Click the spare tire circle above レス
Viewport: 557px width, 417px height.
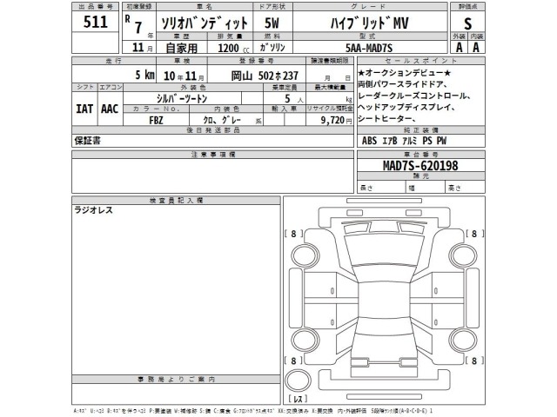pos(298,381)
